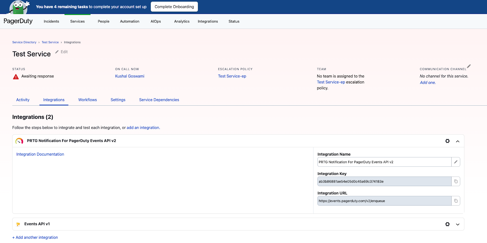
Task: Click the Integration Key field
Action: (x=384, y=181)
